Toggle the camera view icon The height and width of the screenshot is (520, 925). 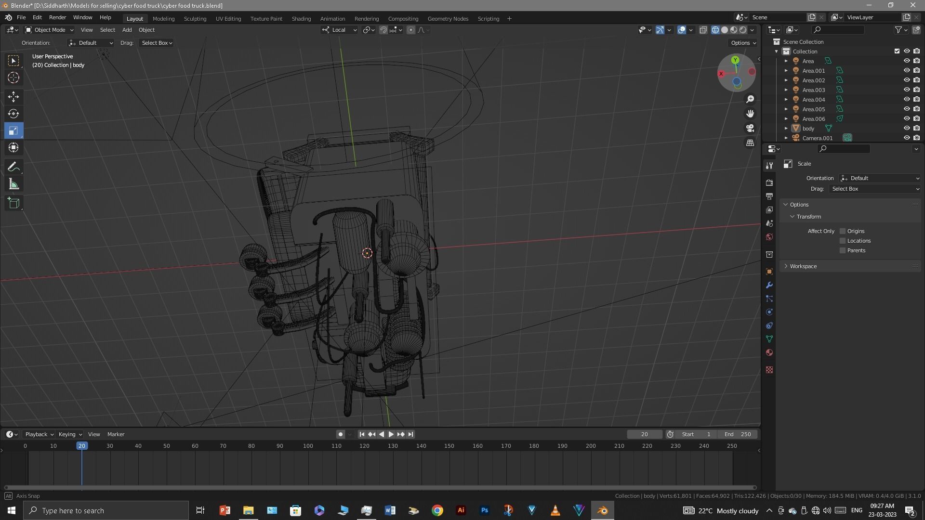(x=750, y=128)
